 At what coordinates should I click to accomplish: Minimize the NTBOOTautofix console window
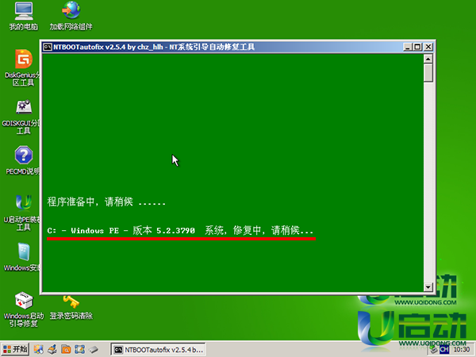(408, 47)
